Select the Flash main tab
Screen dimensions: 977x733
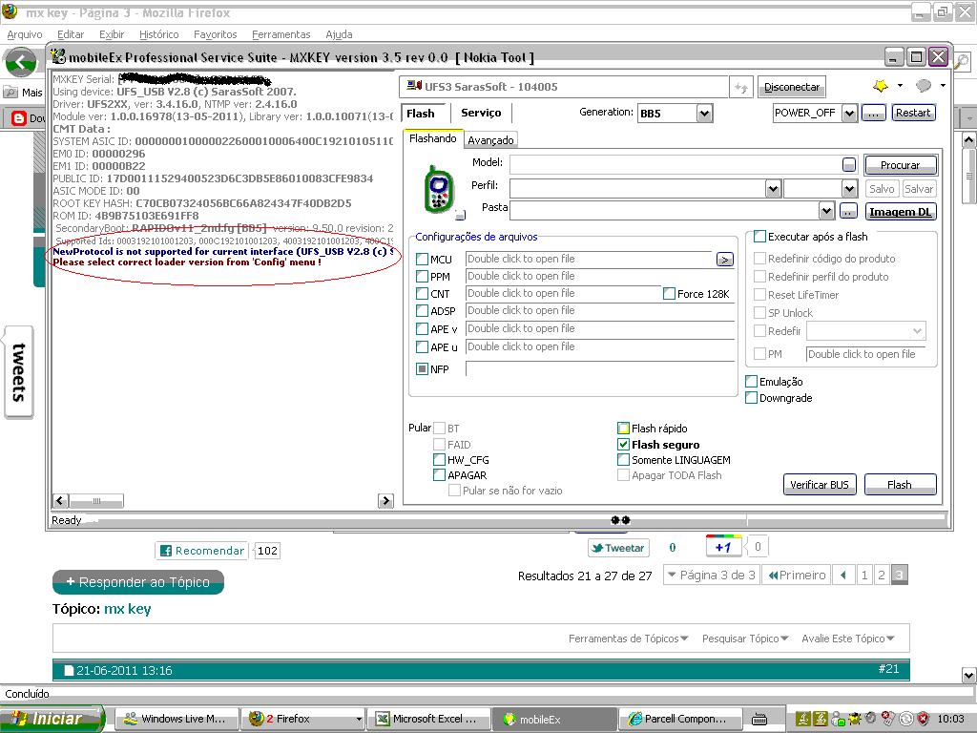[x=421, y=114]
